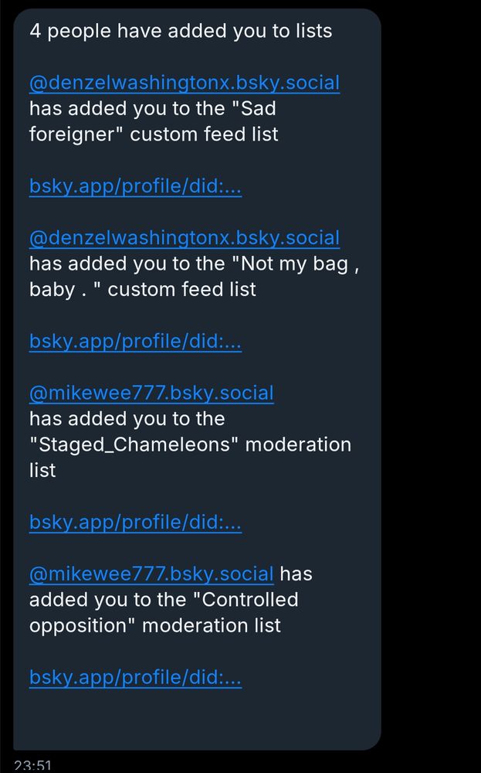Screen dimensions: 481x773
Task: Open the first @denzelwashingtonx.bsky.social profile link
Action: [185, 83]
